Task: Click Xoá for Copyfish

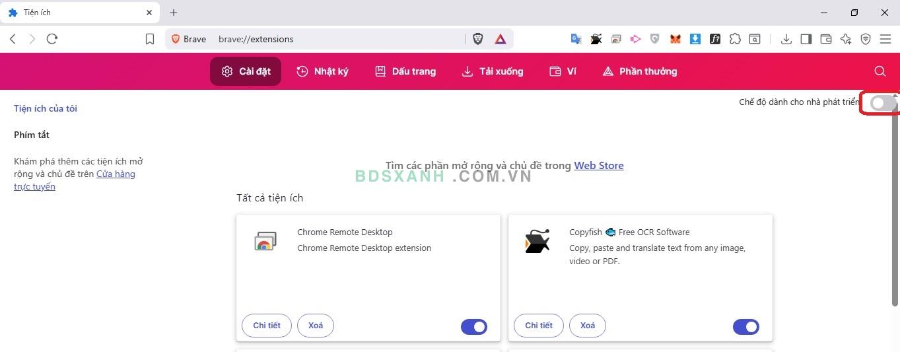Action: pyautogui.click(x=588, y=326)
